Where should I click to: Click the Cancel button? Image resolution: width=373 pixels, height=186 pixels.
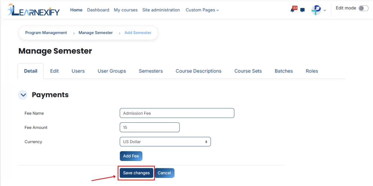(x=164, y=173)
